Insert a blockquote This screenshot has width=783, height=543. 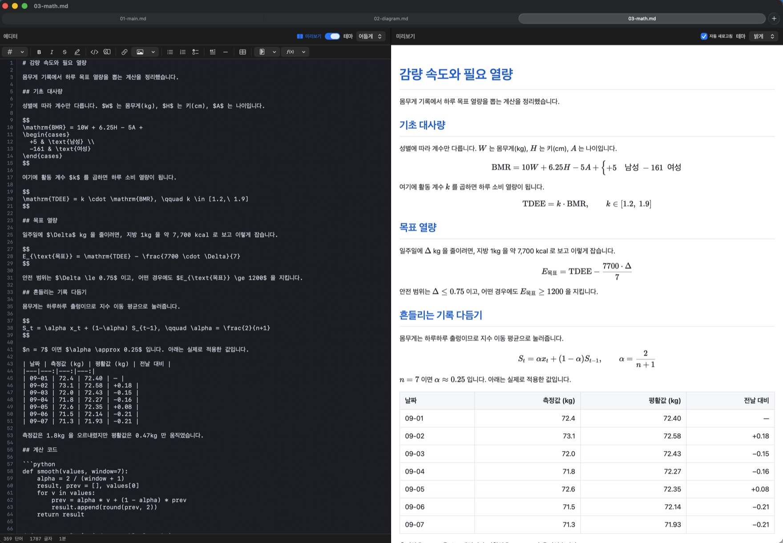[213, 52]
